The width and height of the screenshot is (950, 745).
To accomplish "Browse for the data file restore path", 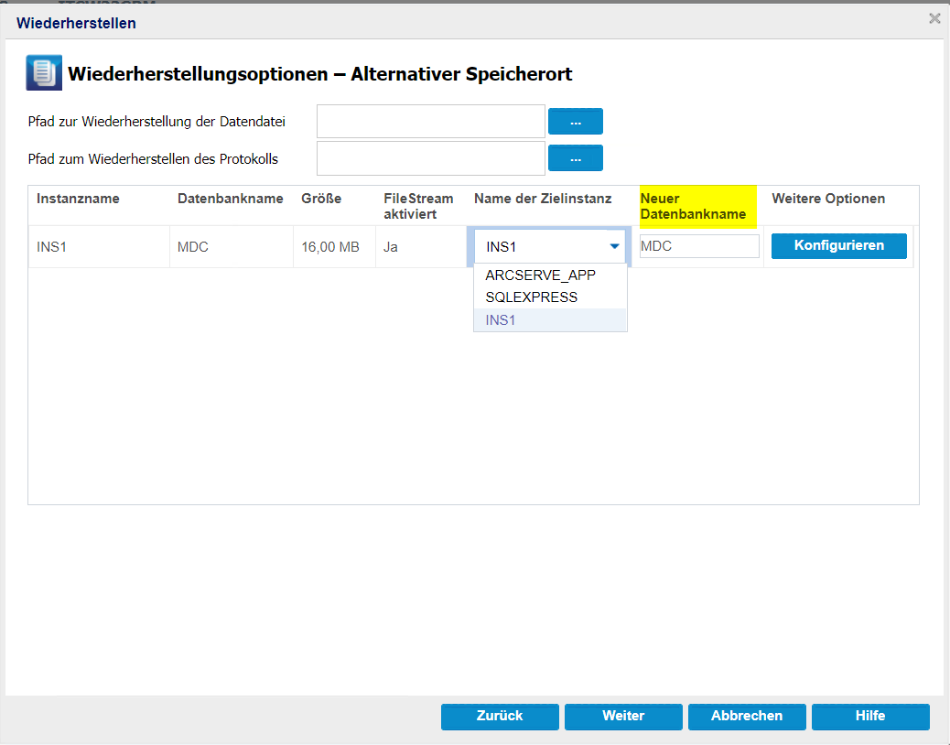I will (x=575, y=122).
